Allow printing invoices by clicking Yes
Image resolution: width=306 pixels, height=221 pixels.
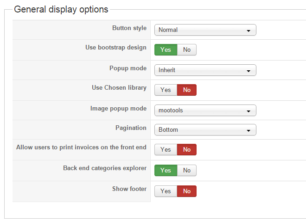point(166,150)
